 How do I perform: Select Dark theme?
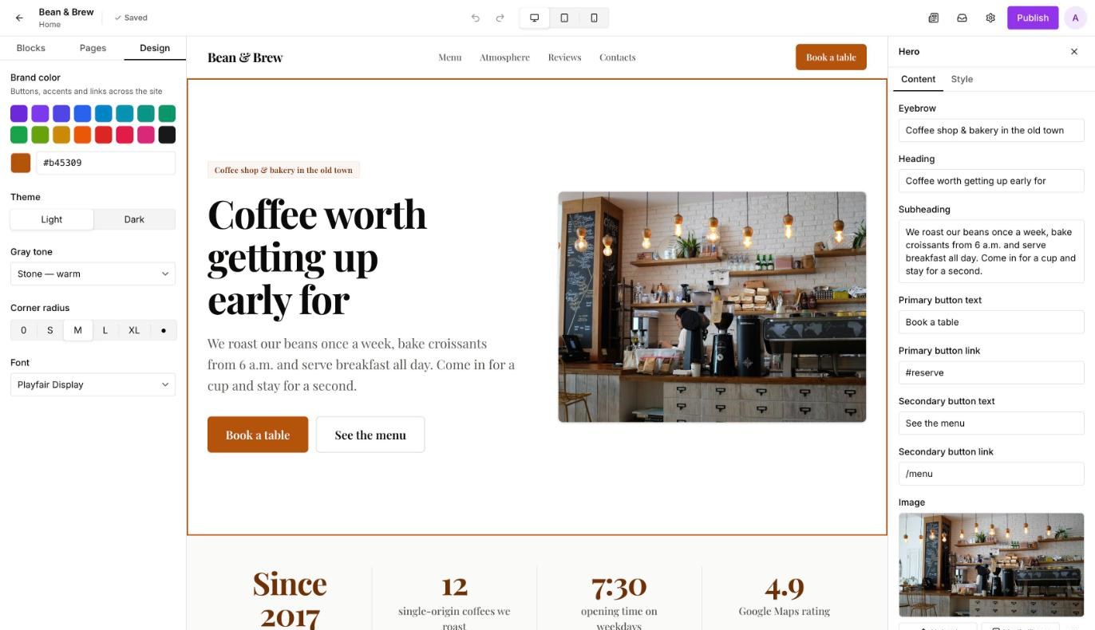(x=134, y=219)
